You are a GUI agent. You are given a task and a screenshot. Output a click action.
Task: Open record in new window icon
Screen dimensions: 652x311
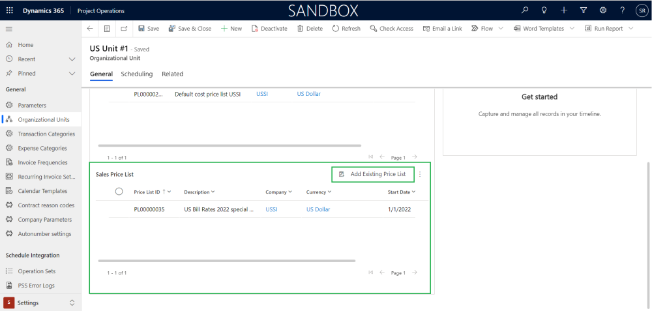point(124,29)
